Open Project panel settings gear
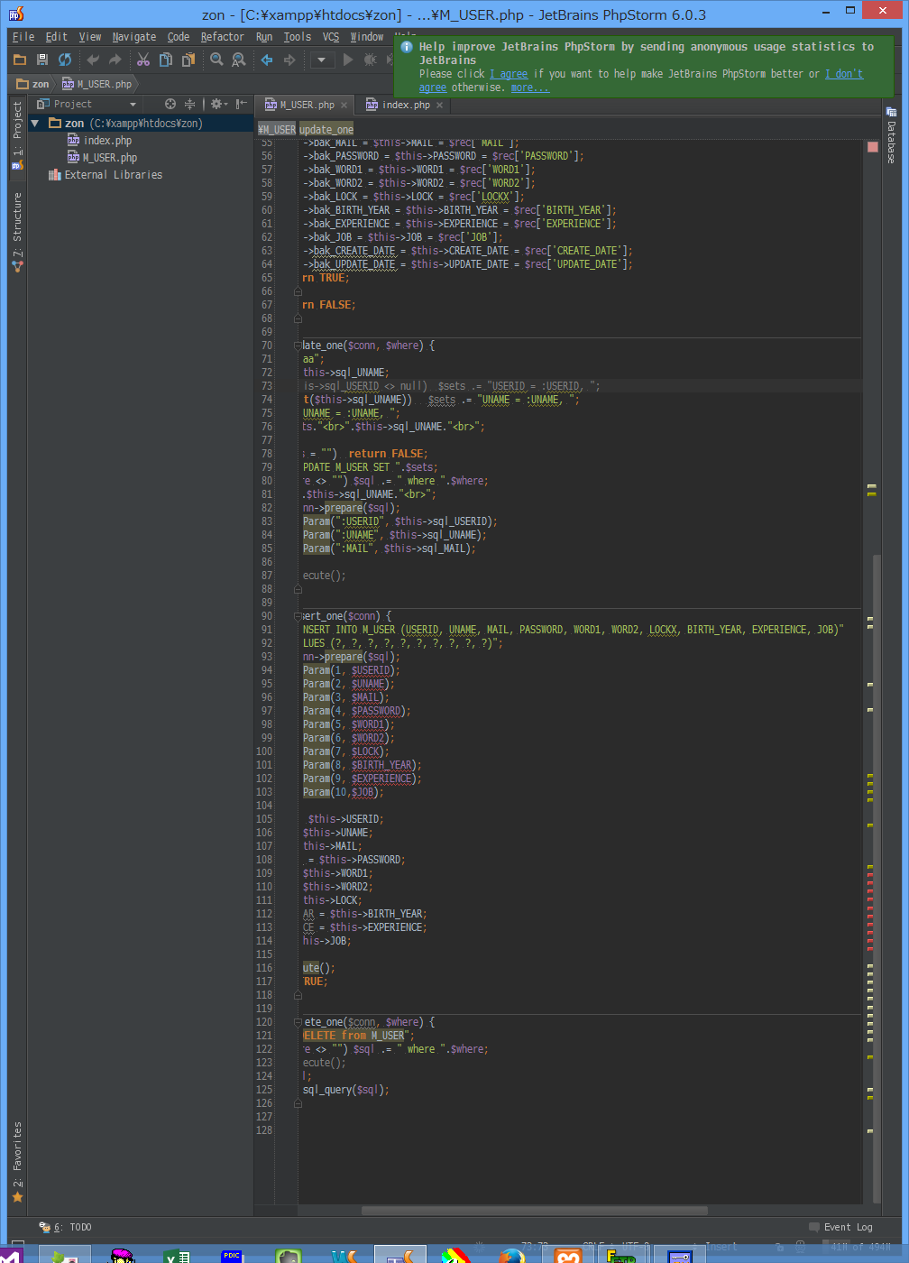Viewport: 909px width, 1263px height. (x=216, y=104)
